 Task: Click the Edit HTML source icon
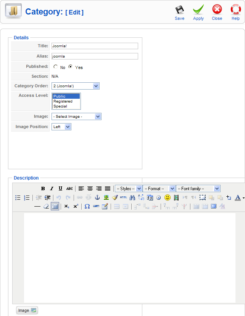tap(124, 197)
